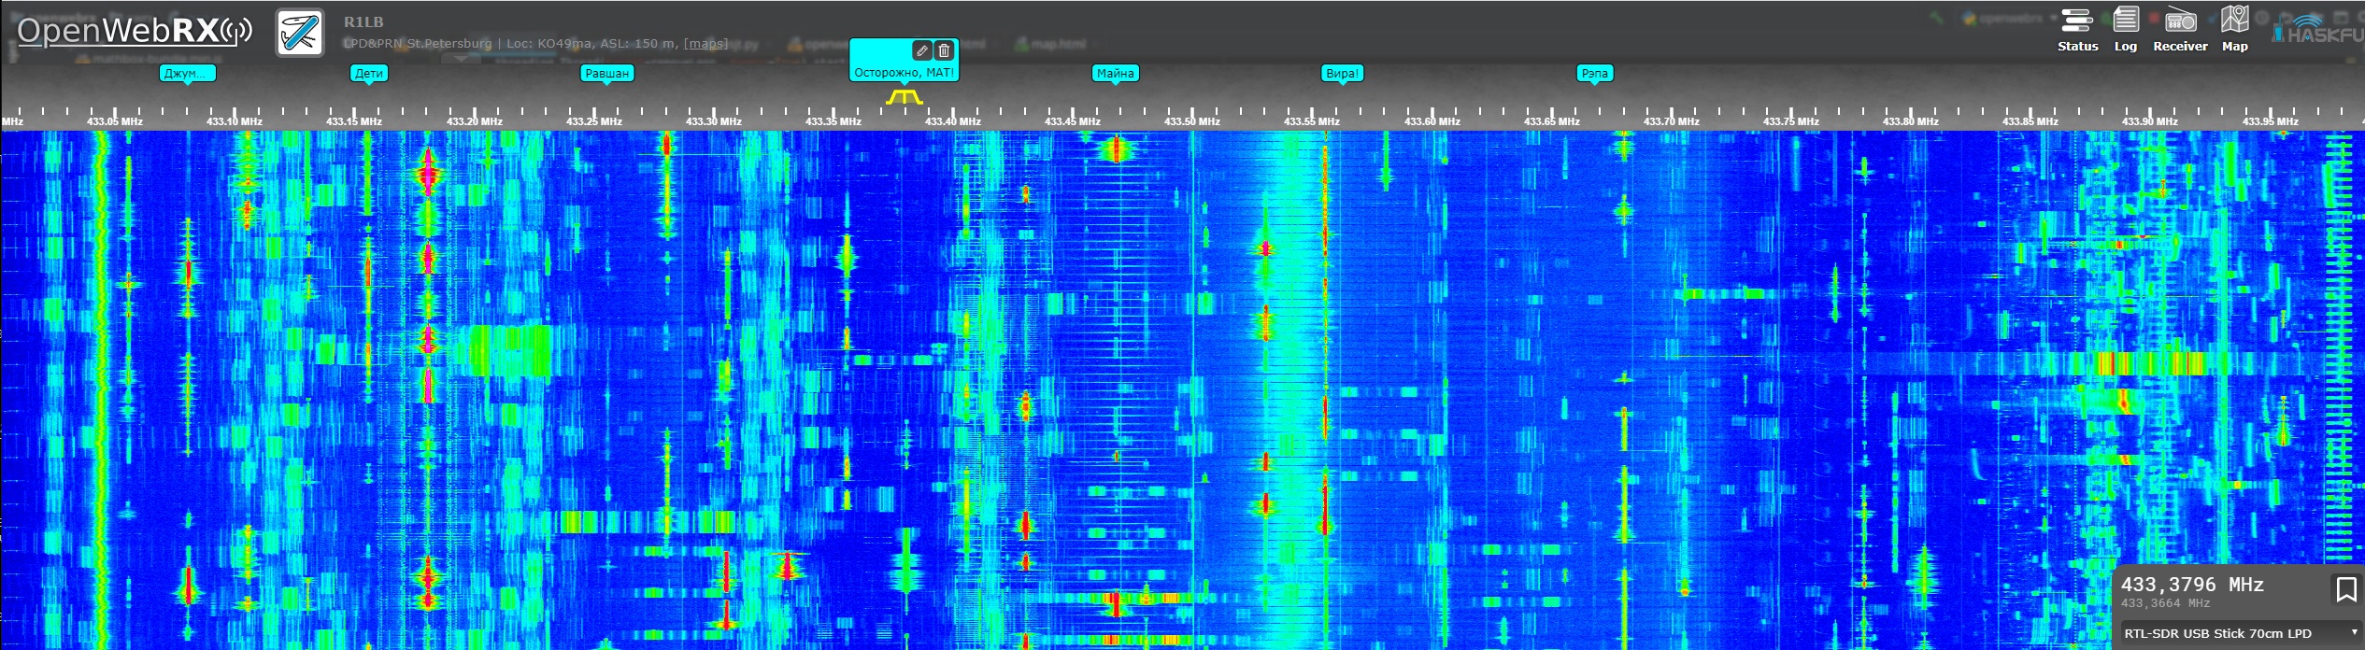This screenshot has height=650, width=2365.
Task: Jump to the Дети bookmark
Action: click(x=368, y=73)
